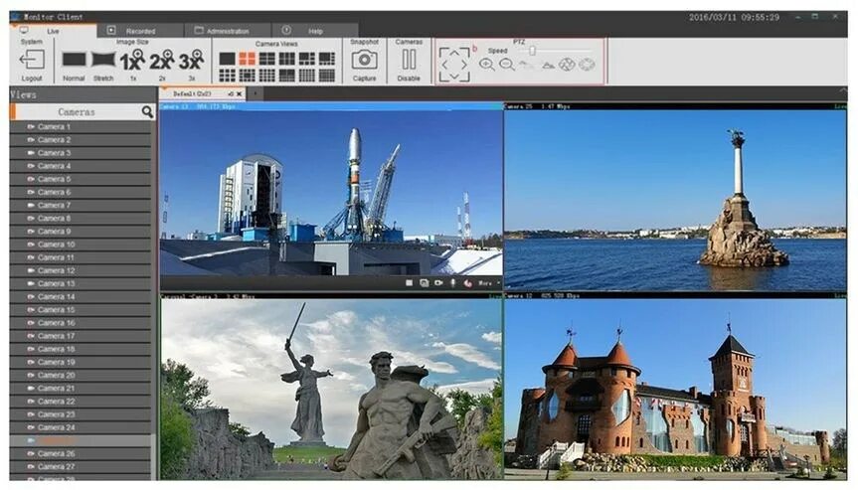Viewport: 858px width, 490px height.
Task: Select Camera 5 in the list
Action: (x=81, y=179)
